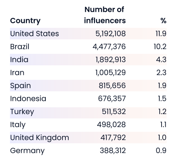190x160 pixels.
Task: Select the United States row label
Action: (34, 34)
